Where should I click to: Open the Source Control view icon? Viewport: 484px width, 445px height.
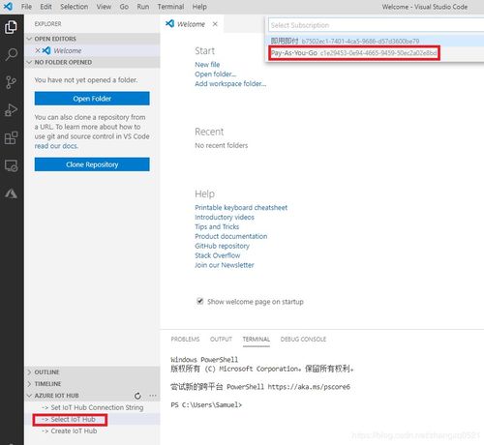tap(11, 82)
